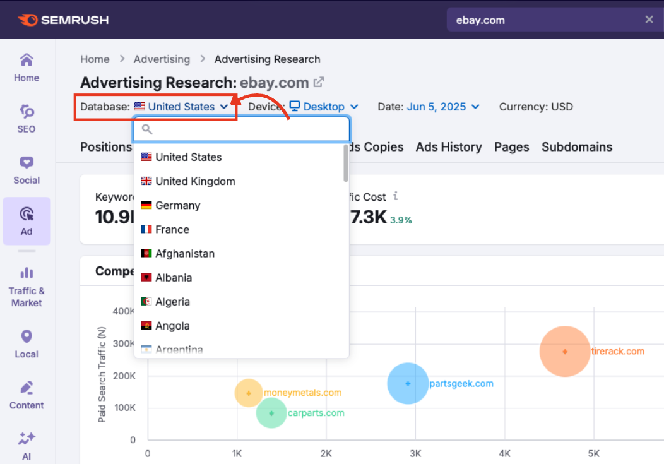
Task: Select the Ad tool in the sidebar
Action: pyautogui.click(x=26, y=220)
